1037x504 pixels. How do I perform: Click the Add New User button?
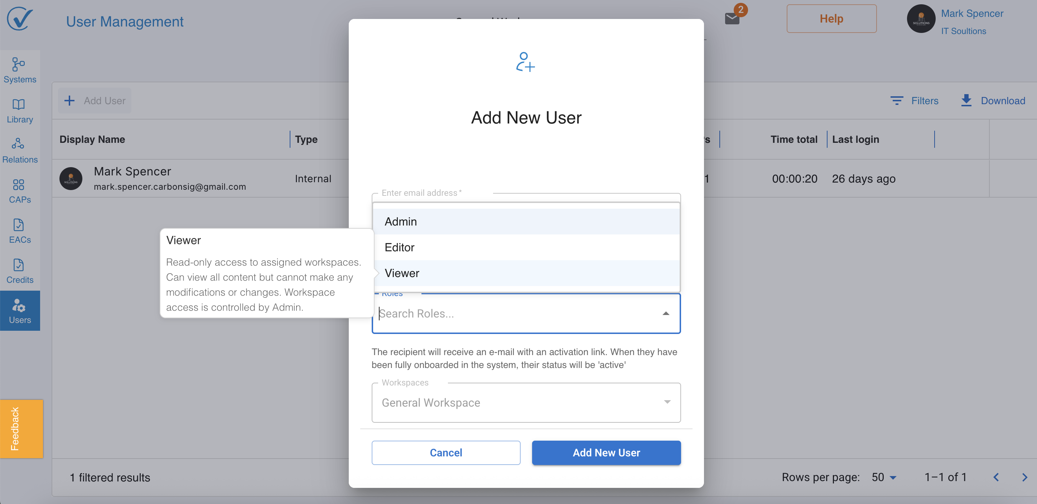pos(606,452)
